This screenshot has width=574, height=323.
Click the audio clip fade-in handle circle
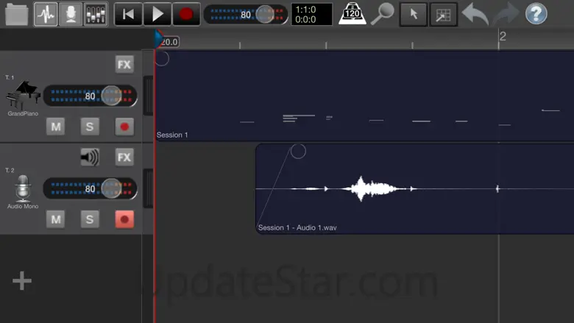[298, 151]
